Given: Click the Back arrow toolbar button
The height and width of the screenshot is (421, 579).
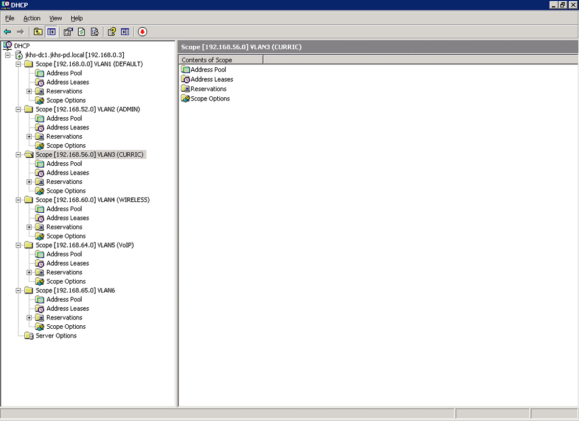Looking at the screenshot, I should pyautogui.click(x=8, y=32).
